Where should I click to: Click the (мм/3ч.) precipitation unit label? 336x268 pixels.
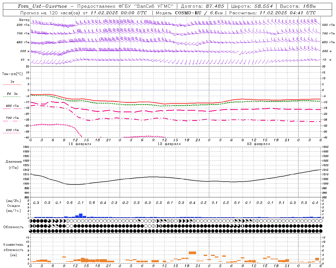(14, 201)
